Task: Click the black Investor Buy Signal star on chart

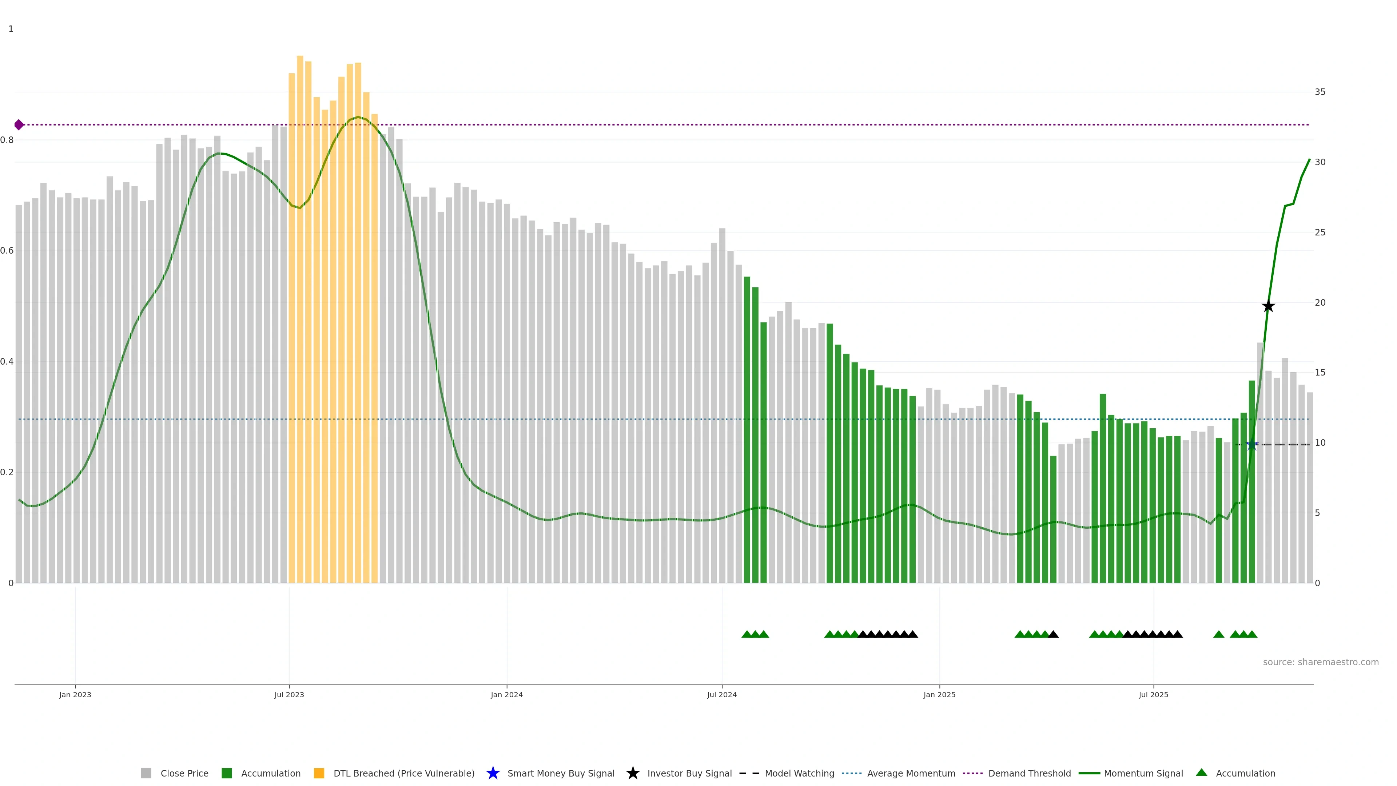Action: pos(1268,306)
